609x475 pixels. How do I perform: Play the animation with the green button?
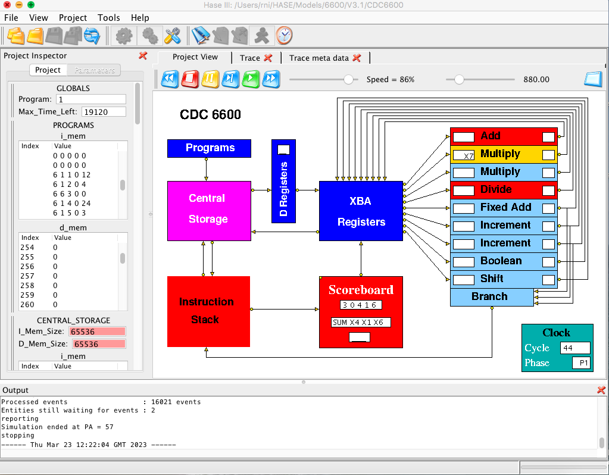pos(251,79)
